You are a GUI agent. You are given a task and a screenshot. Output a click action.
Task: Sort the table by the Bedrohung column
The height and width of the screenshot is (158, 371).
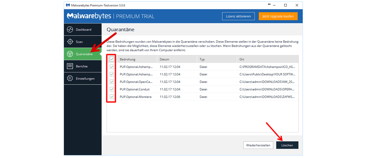pos(137,59)
